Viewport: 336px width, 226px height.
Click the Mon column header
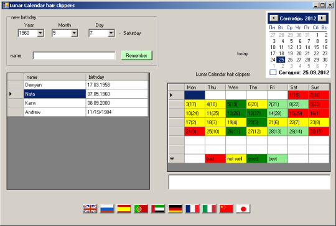pos(195,88)
